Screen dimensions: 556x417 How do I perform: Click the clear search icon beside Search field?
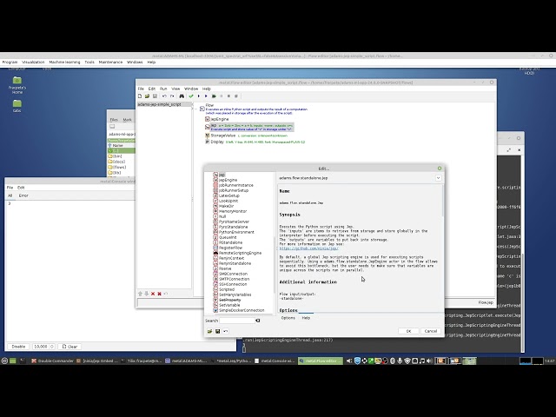[x=258, y=321]
